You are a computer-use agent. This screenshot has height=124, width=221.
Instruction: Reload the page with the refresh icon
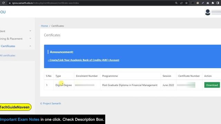[x=3, y=3]
